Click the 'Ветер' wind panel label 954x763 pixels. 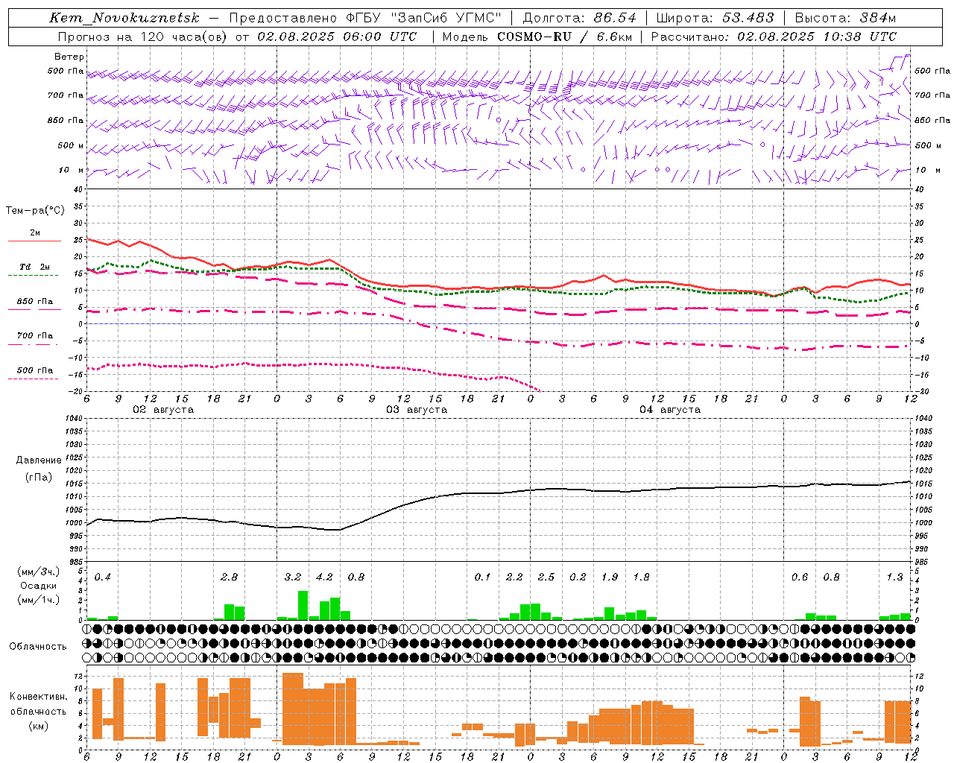(69, 57)
